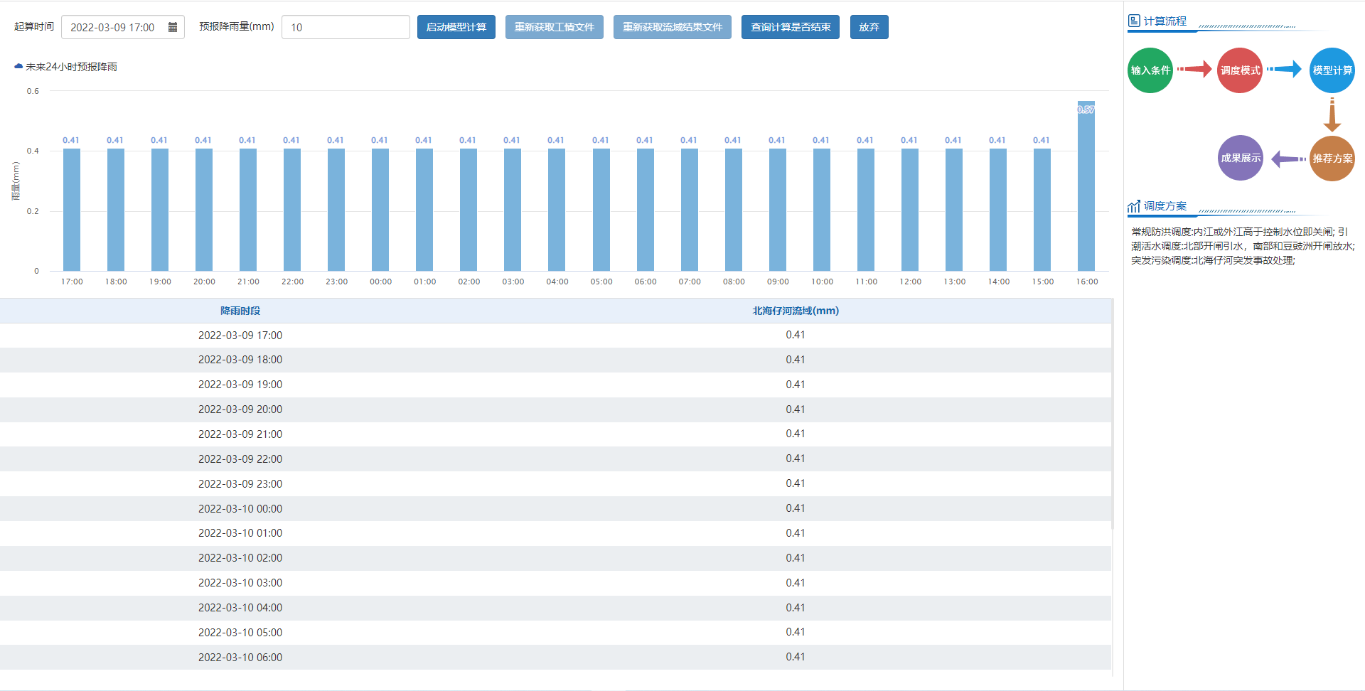Click the blue 模型计算 circle

1332,70
